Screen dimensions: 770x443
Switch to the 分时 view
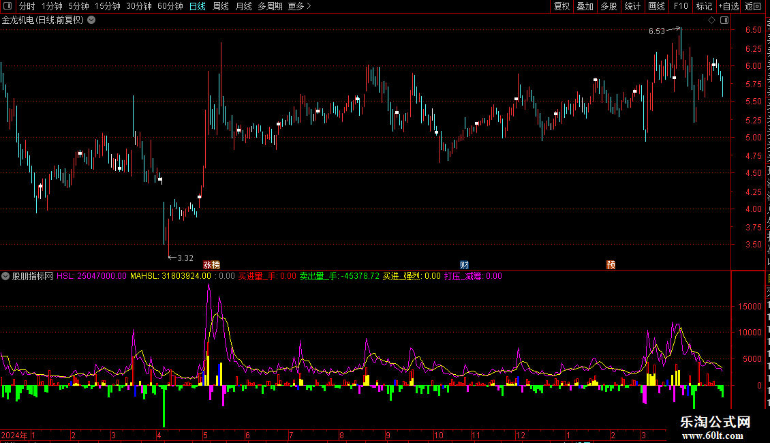pos(27,6)
